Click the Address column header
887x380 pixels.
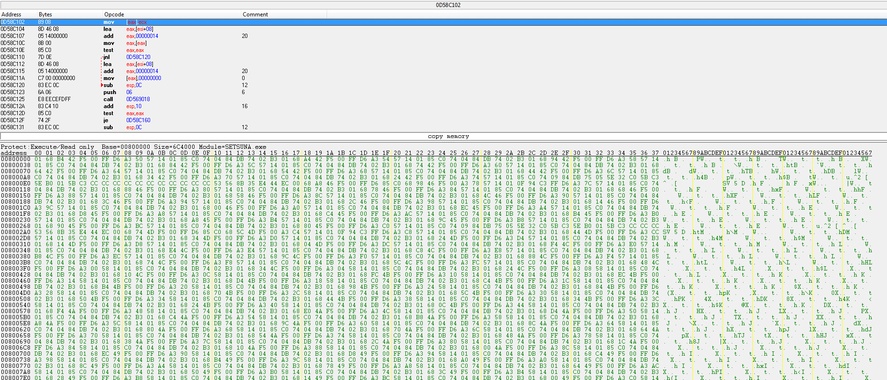tap(11, 15)
